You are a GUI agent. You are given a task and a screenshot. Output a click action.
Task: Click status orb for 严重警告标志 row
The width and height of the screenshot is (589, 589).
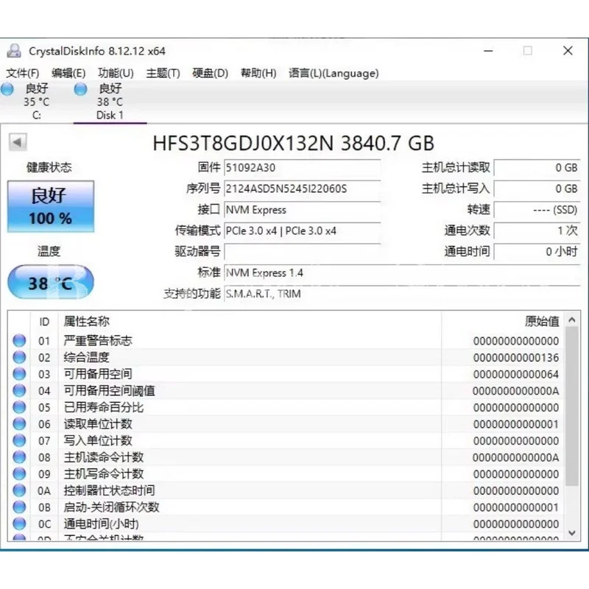pos(19,341)
